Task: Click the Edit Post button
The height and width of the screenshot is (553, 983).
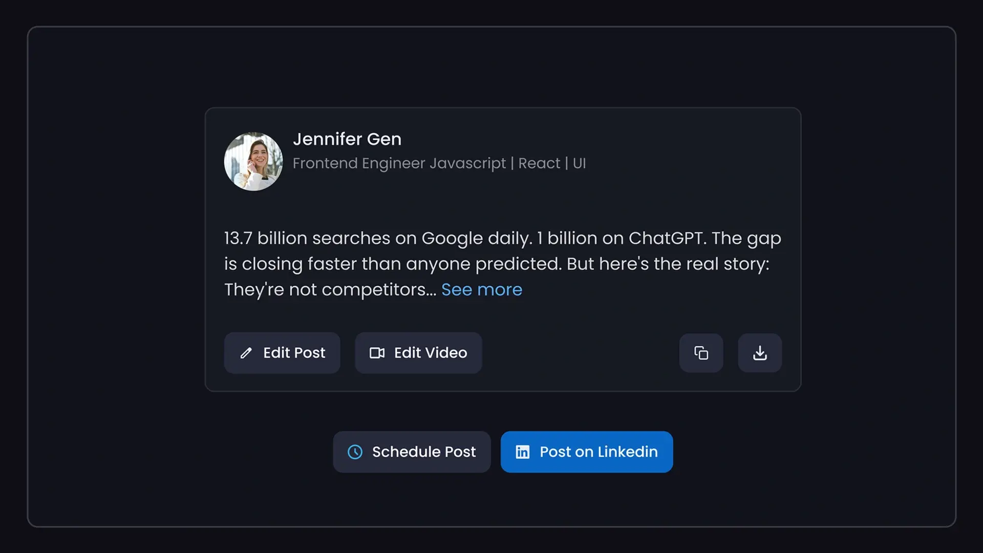Action: tap(282, 353)
